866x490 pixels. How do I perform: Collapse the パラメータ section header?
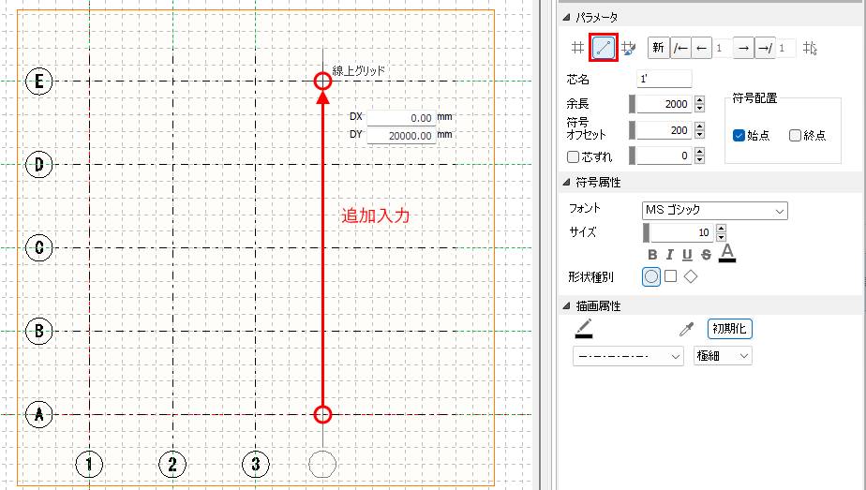(x=566, y=18)
